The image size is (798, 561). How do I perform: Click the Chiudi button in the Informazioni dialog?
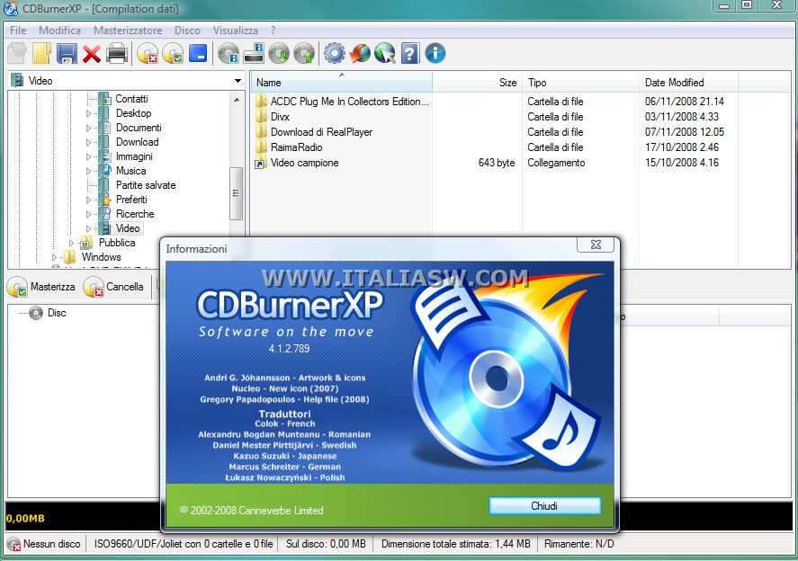click(x=544, y=506)
